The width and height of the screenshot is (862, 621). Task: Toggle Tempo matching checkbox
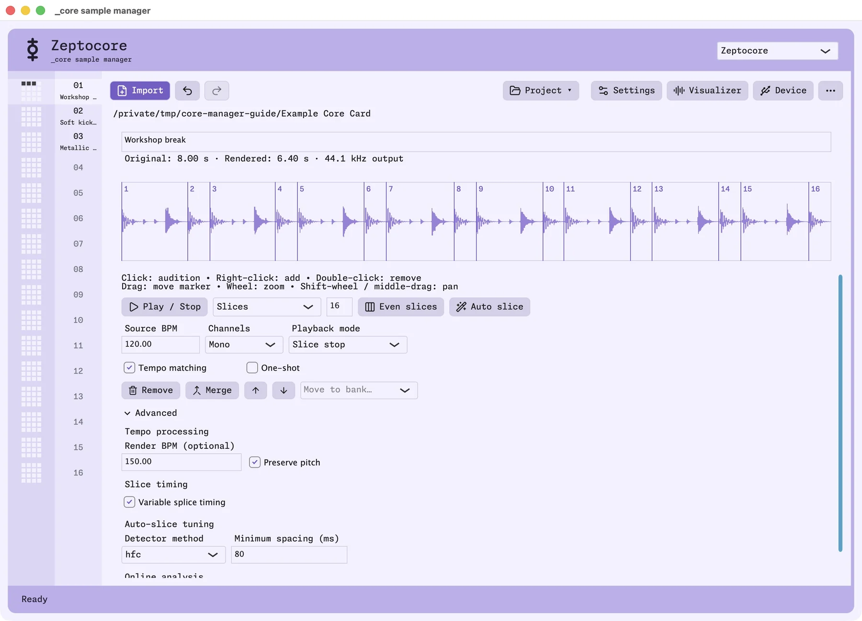point(129,367)
